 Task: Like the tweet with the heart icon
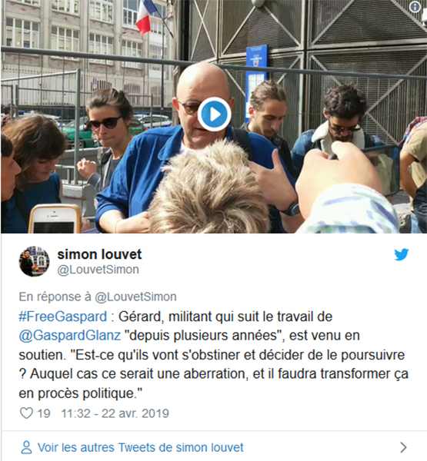(x=26, y=413)
